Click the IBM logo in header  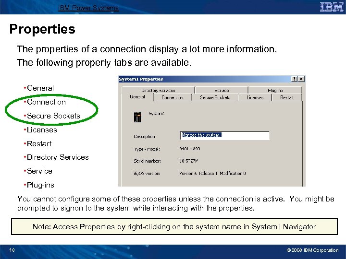tap(332, 7)
